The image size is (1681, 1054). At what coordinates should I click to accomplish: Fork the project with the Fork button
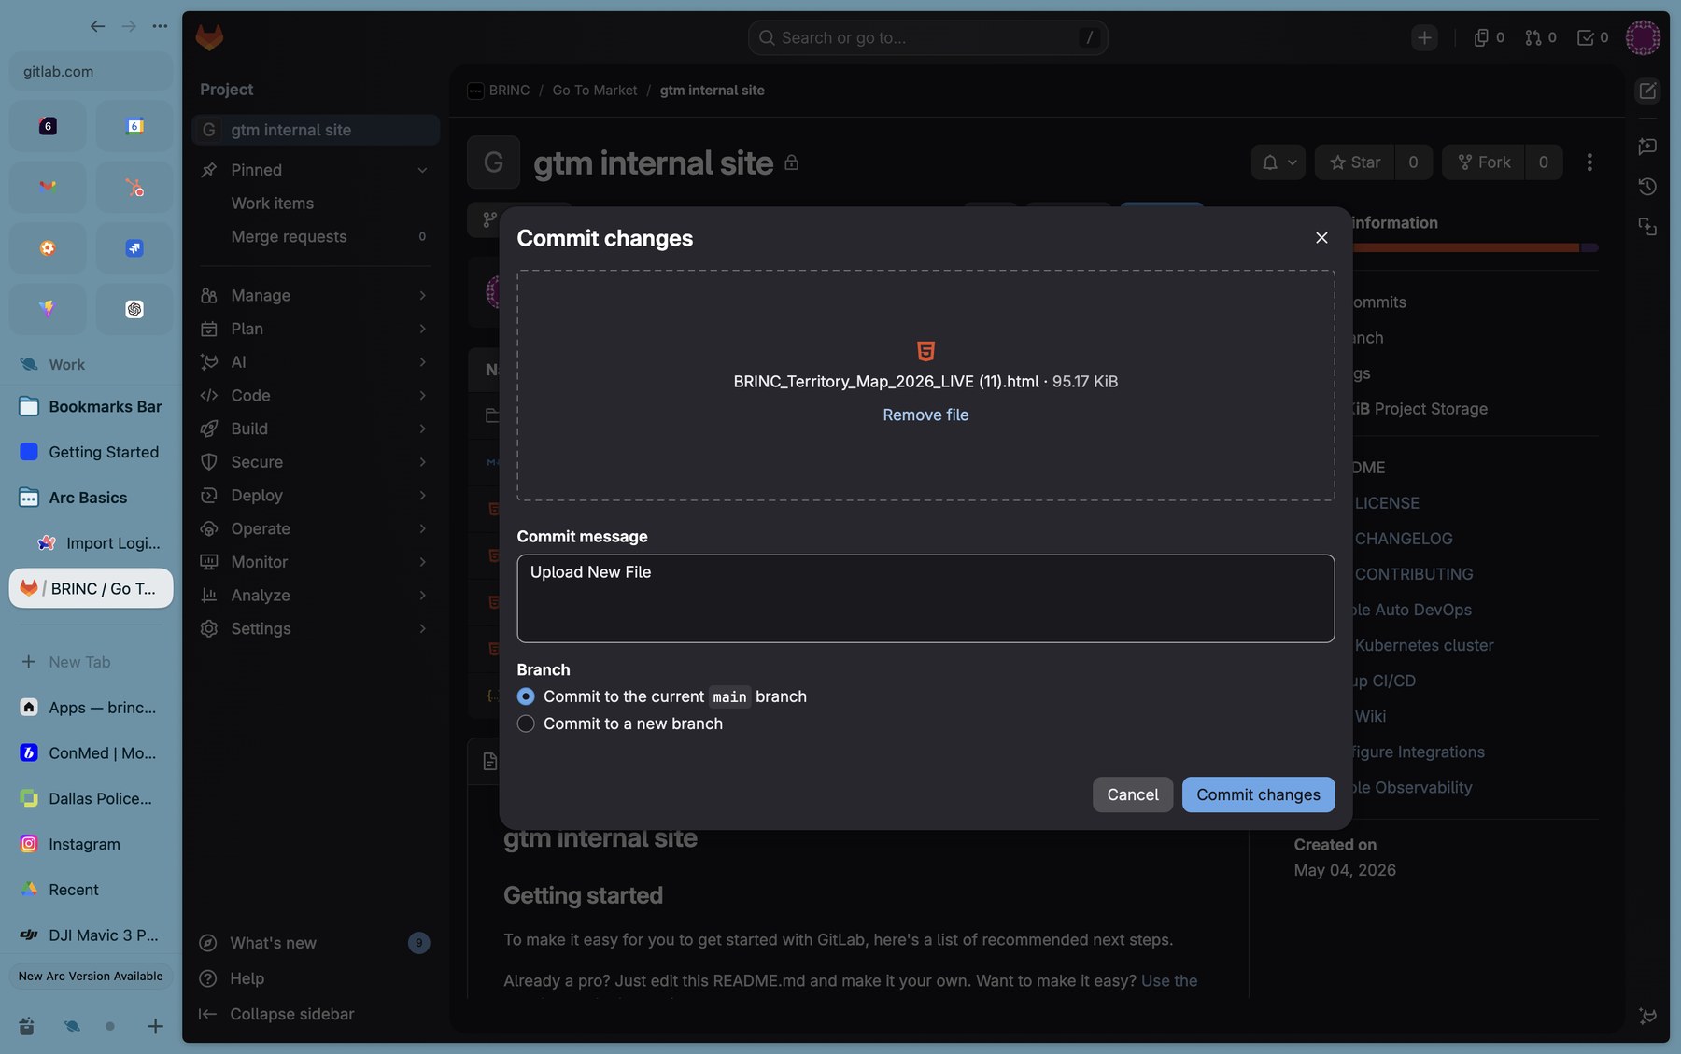1484,162
